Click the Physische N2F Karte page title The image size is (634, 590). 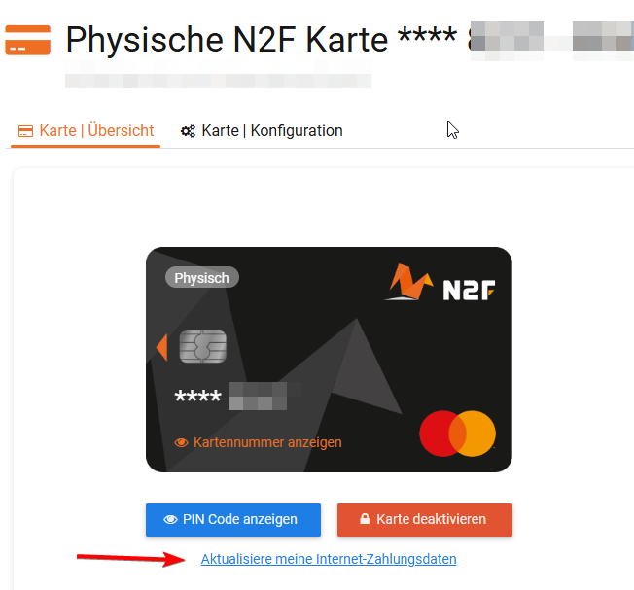click(228, 39)
